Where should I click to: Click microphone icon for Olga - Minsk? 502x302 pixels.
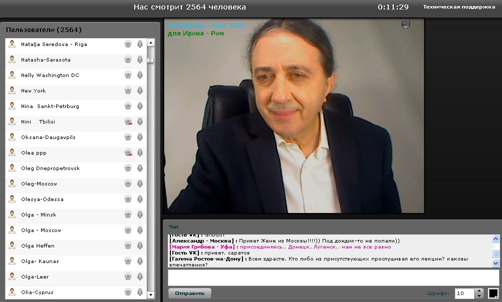140,214
